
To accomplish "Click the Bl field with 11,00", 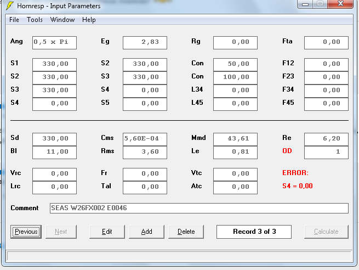I will pos(54,153).
